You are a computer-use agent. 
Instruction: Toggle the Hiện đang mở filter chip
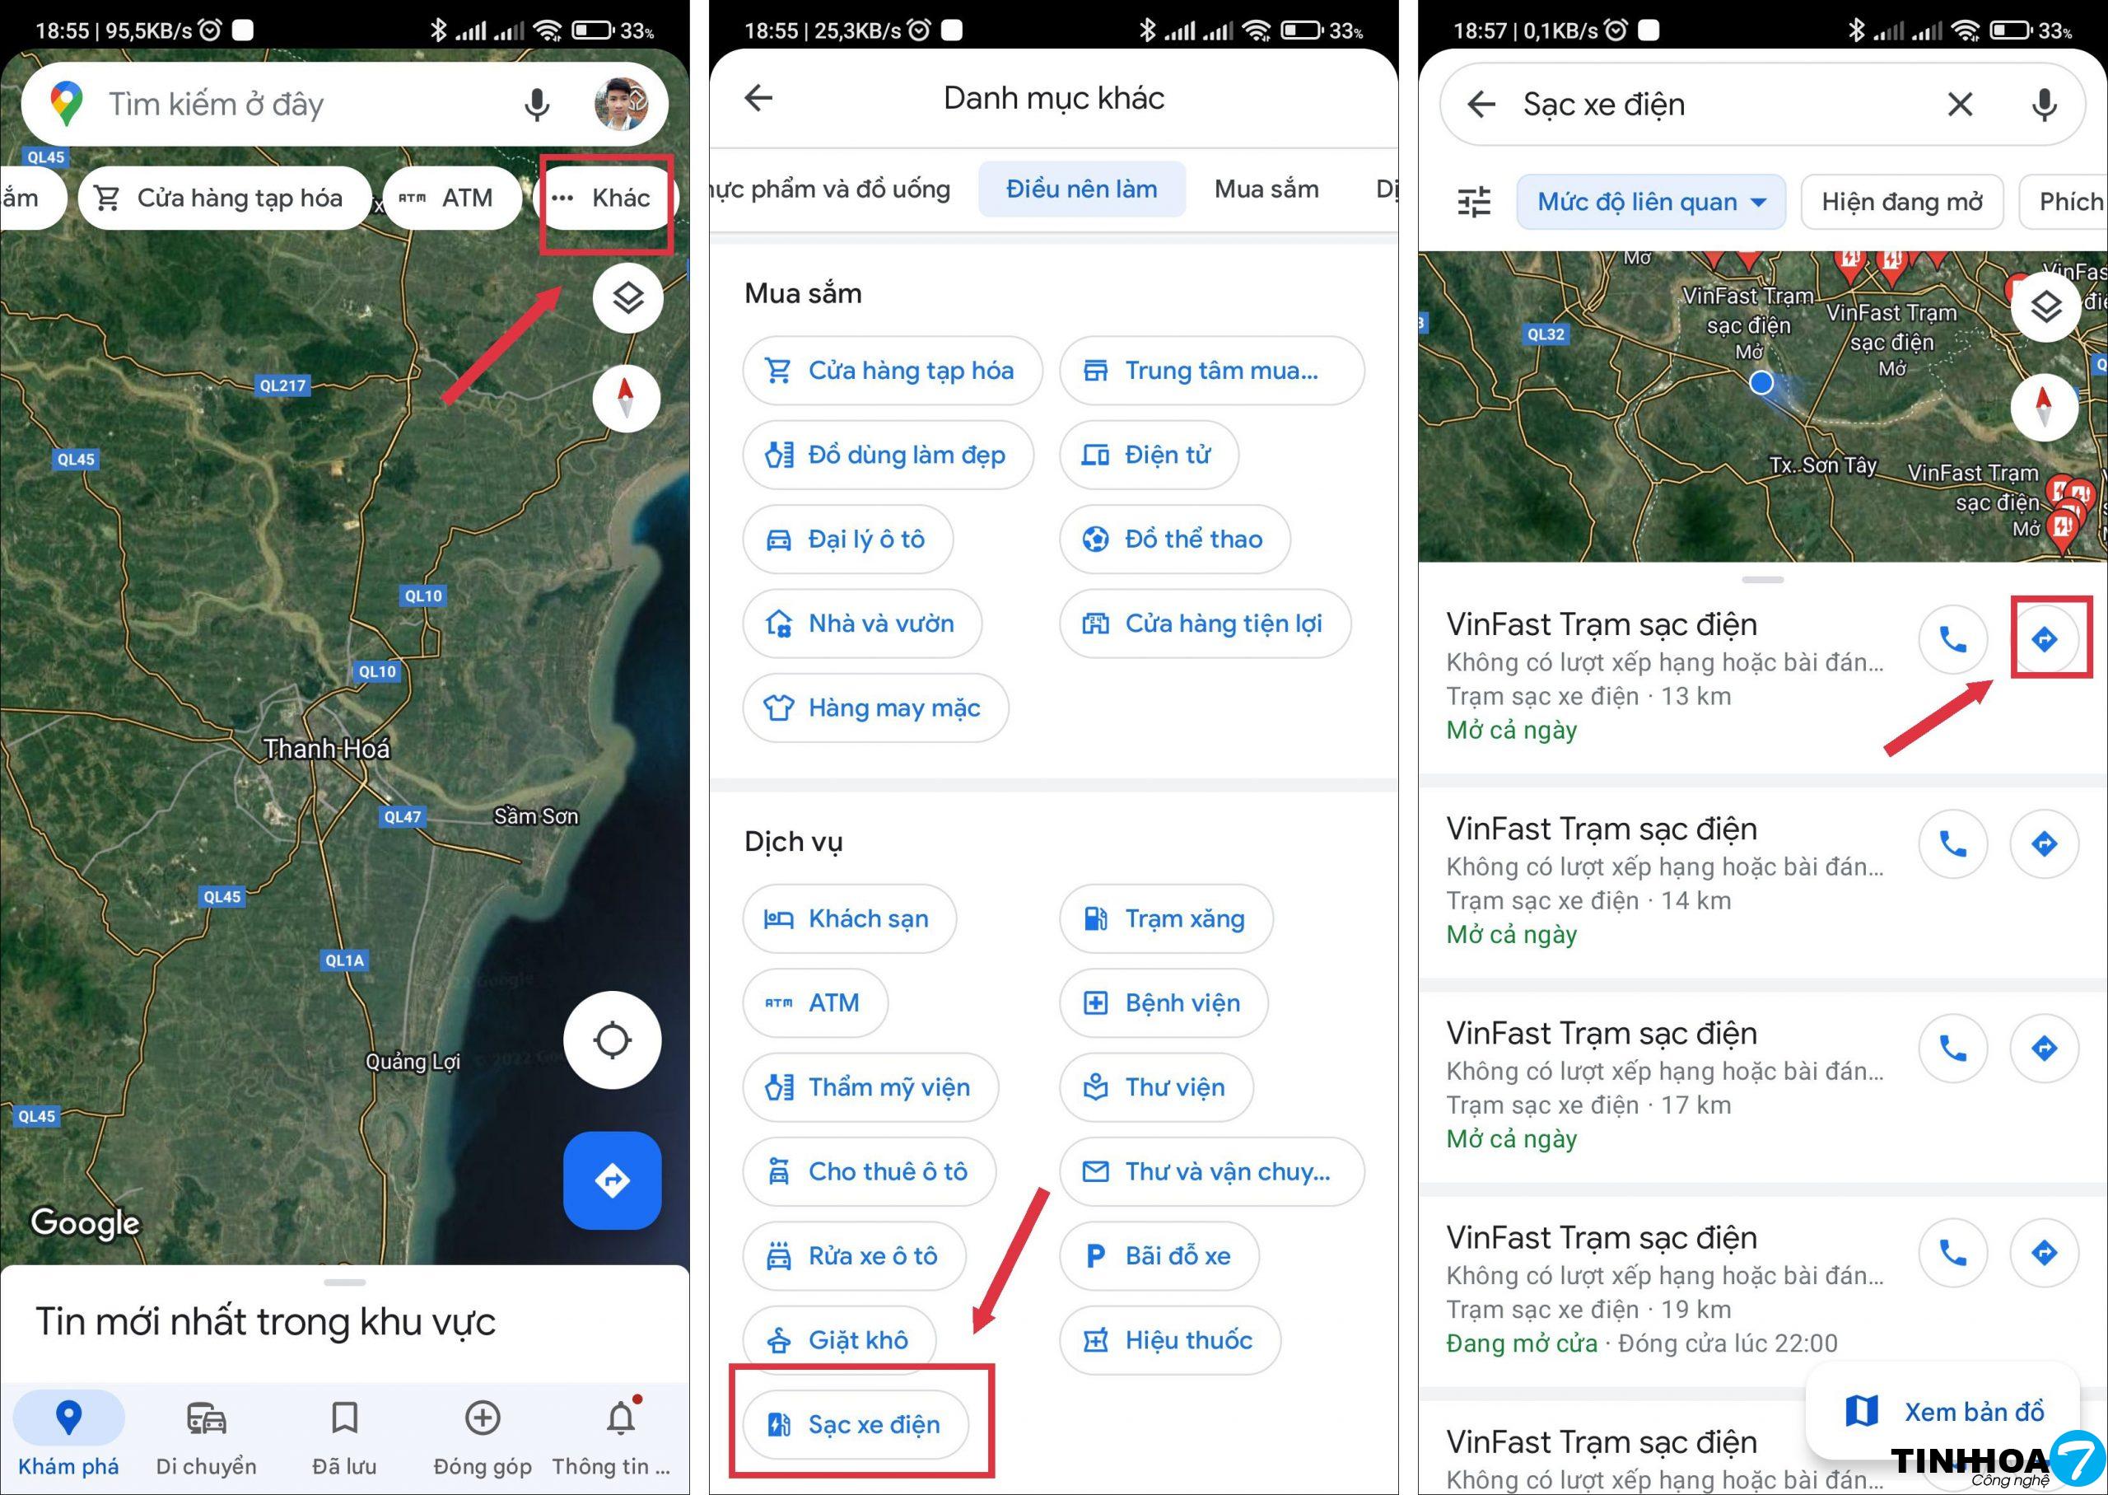coord(1902,202)
